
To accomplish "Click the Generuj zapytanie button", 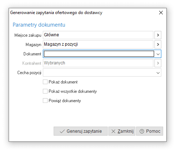I will [81, 131].
